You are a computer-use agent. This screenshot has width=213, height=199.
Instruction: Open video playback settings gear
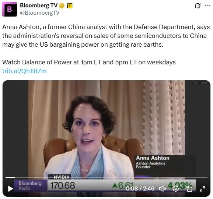click(x=176, y=189)
